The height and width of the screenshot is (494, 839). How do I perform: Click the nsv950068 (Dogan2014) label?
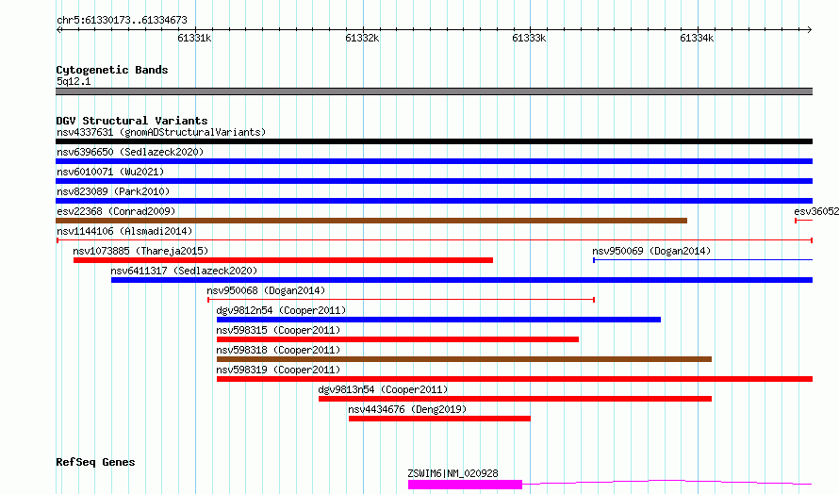click(x=266, y=290)
